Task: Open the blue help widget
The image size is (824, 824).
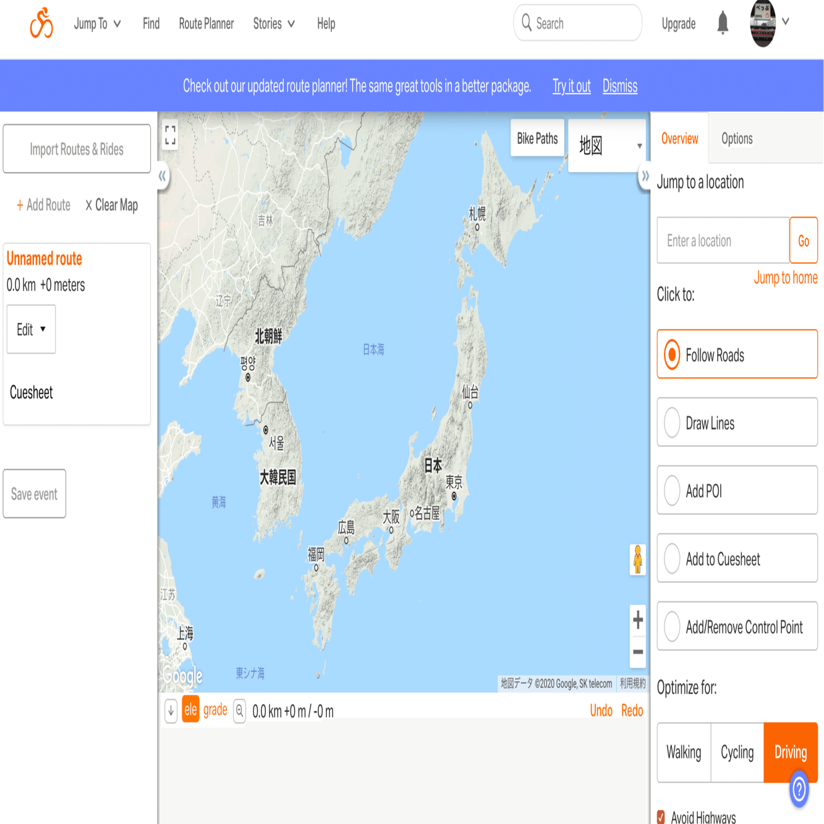Action: pos(799,789)
